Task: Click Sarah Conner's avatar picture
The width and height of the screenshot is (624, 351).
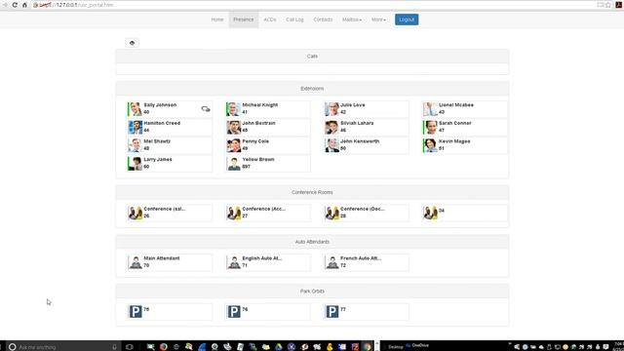Action: [430, 128]
